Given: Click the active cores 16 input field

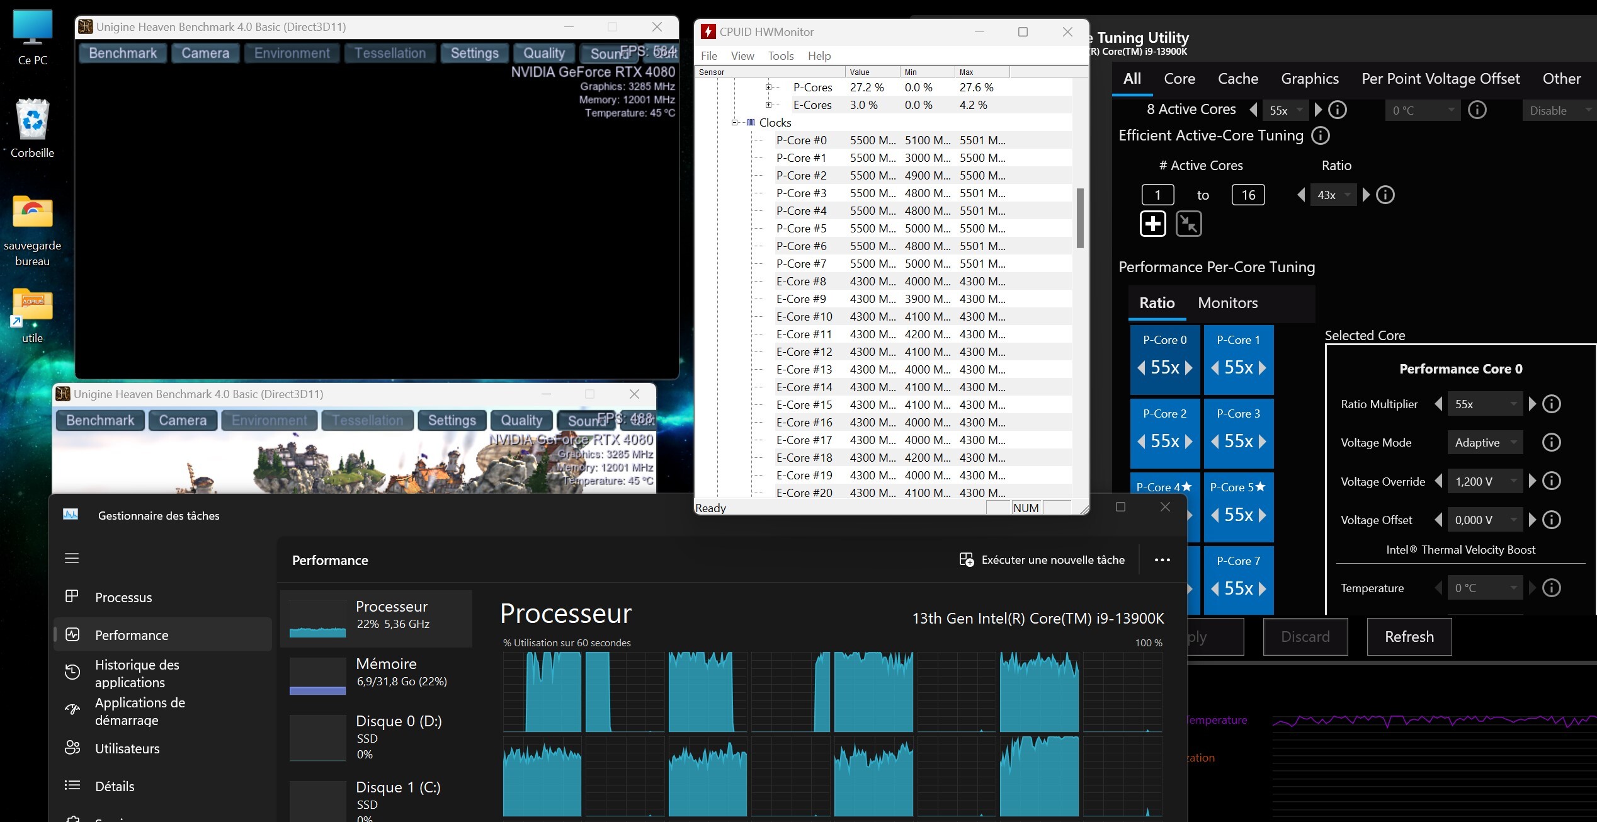Looking at the screenshot, I should [1247, 195].
